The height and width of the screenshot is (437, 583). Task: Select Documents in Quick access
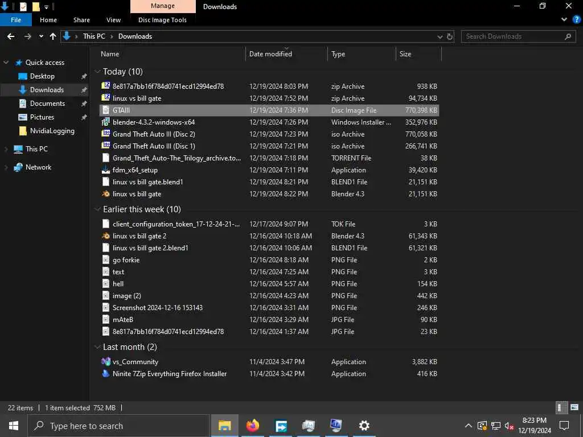[47, 104]
